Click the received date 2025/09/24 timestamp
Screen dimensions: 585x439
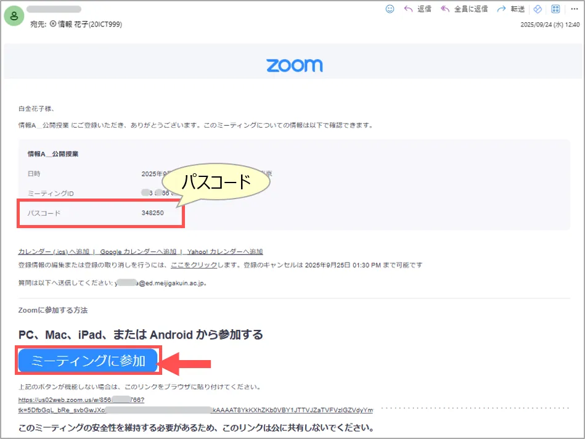(x=550, y=25)
